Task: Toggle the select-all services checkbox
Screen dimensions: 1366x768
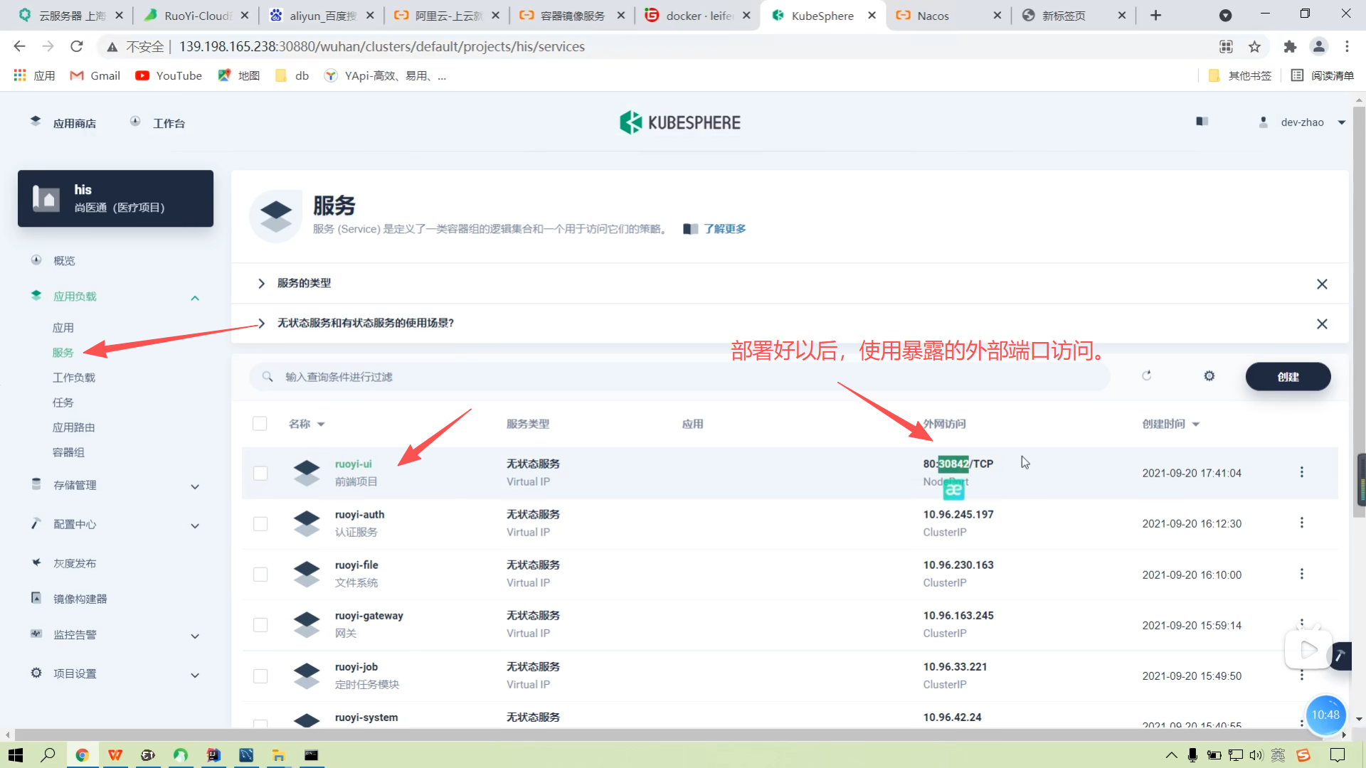Action: click(x=260, y=424)
